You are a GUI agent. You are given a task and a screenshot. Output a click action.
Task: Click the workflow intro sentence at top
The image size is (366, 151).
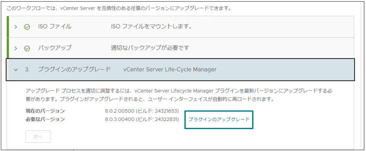coord(119,9)
